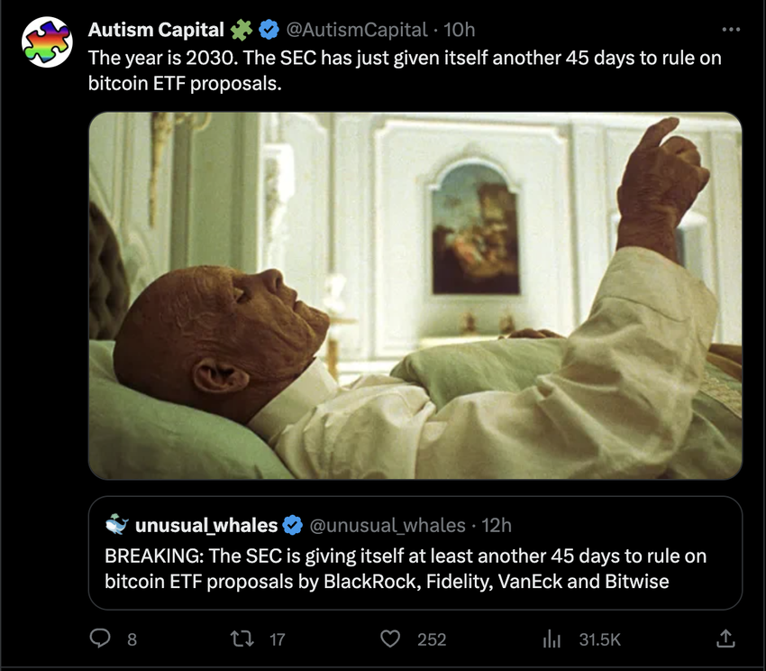The height and width of the screenshot is (671, 766).
Task: Click the Autism Capital display name
Action: pos(153,29)
